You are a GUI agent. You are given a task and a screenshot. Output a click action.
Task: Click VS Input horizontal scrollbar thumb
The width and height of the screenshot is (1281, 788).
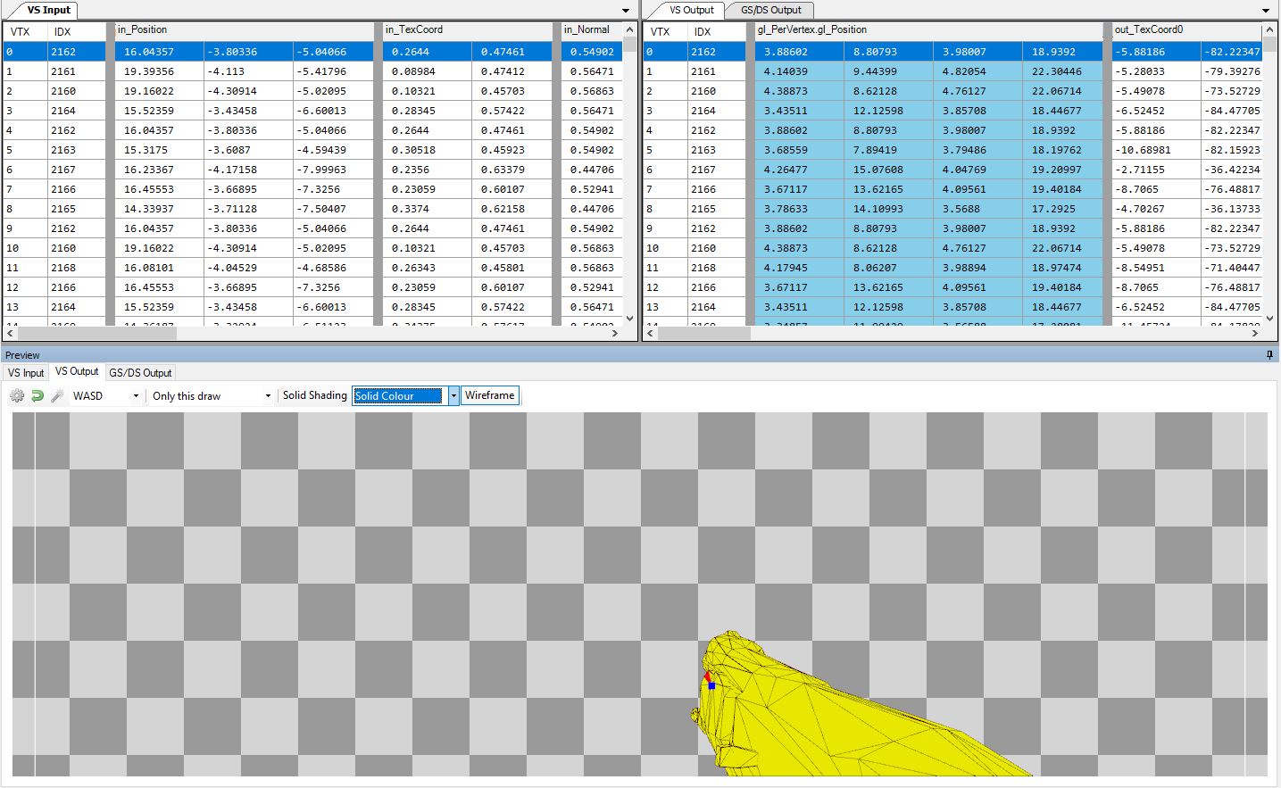tap(96, 333)
